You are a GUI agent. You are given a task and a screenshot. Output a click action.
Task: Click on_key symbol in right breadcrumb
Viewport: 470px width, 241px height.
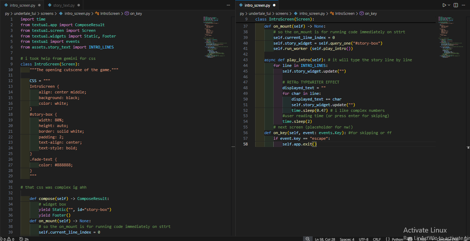pos(371,13)
